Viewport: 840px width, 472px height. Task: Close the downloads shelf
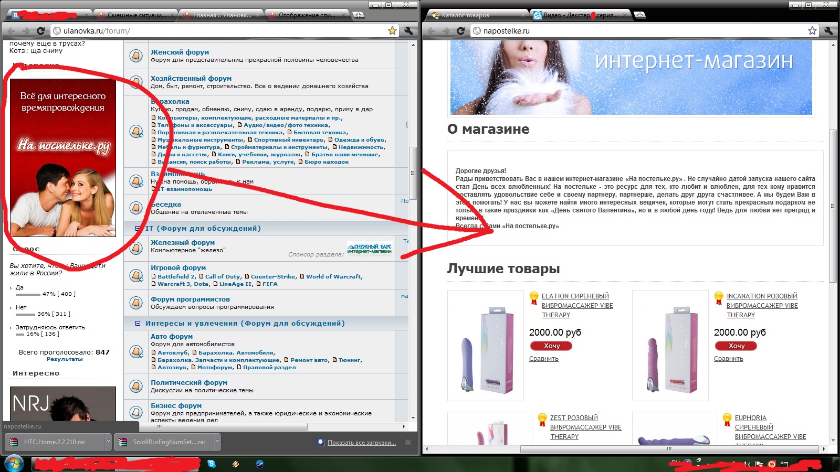click(408, 442)
